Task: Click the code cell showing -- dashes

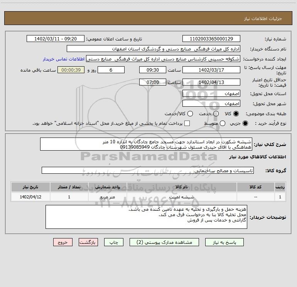Action: (x=255, y=197)
